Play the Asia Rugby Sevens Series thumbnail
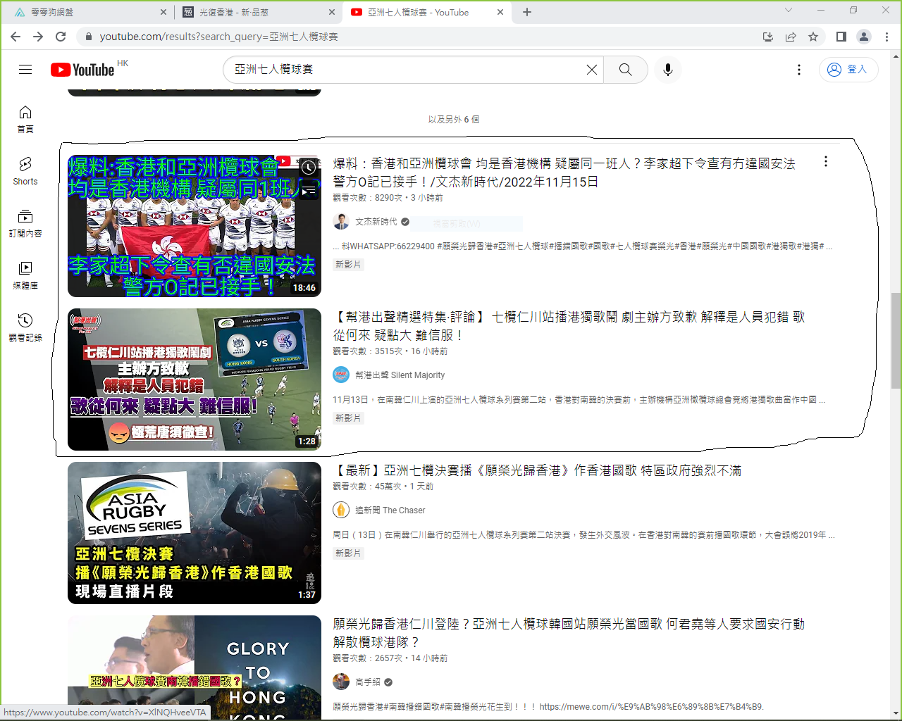Image resolution: width=902 pixels, height=721 pixels. tap(194, 533)
